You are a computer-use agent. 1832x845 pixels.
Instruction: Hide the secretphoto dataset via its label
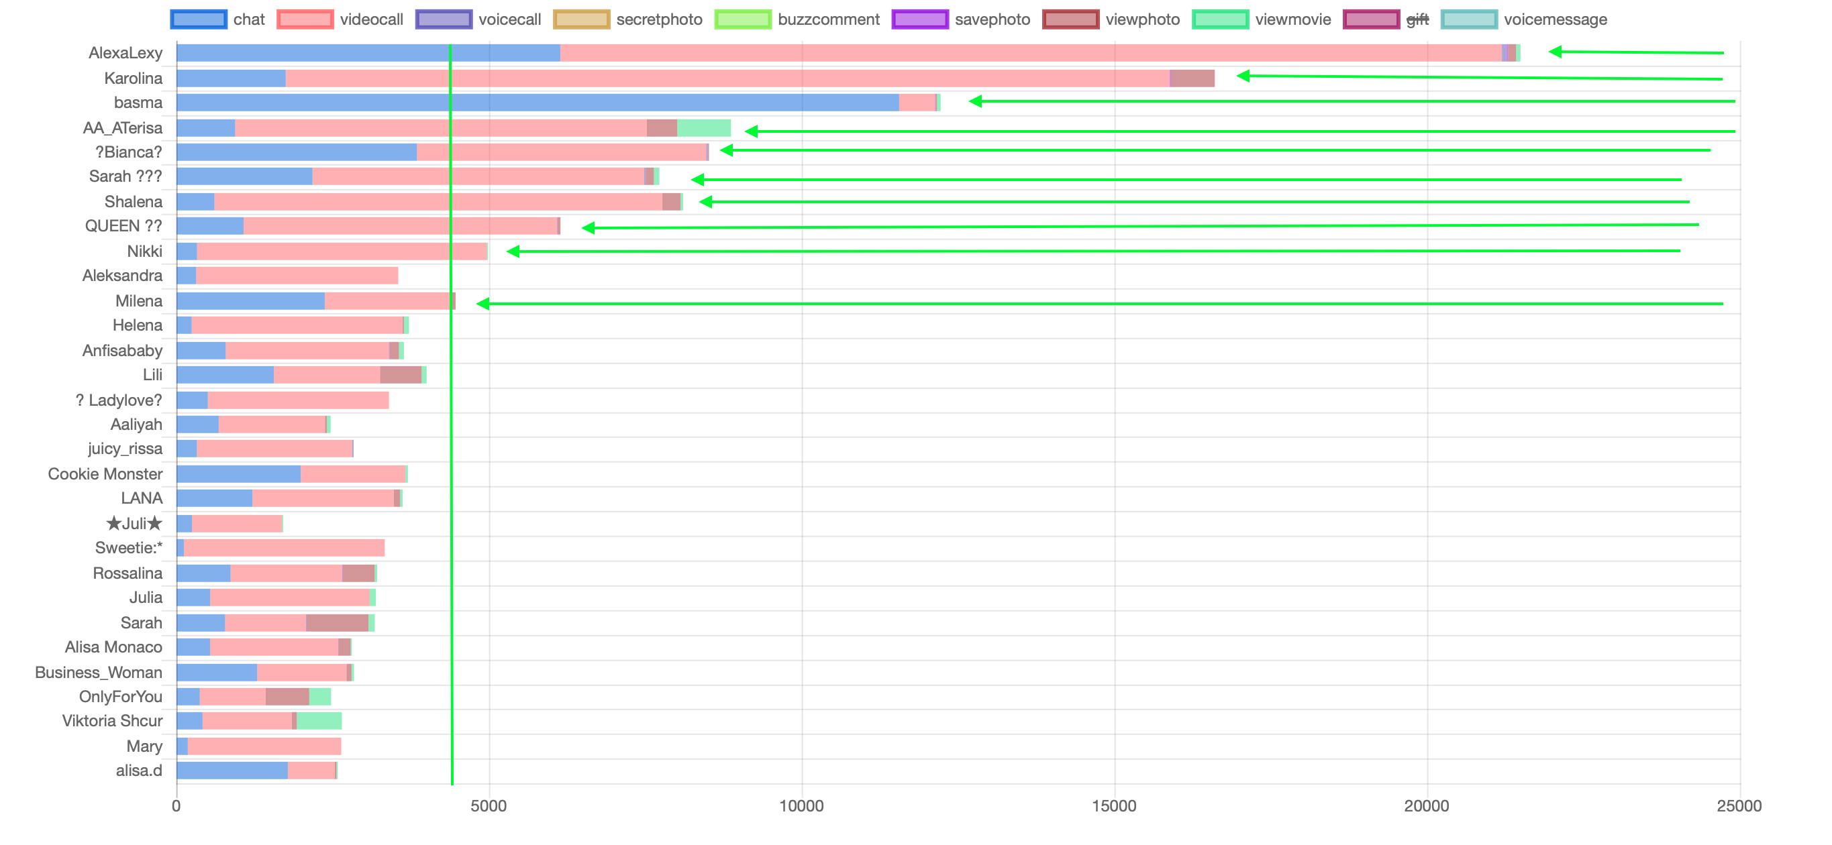tap(659, 19)
